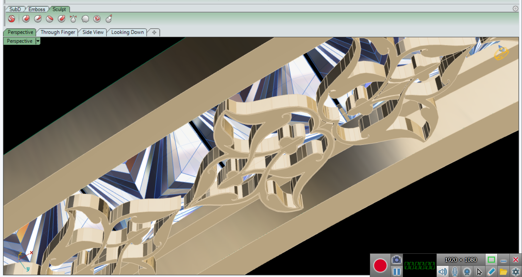The height and width of the screenshot is (277, 522).
Task: Switch to the Emboss toolbar tab
Action: (x=37, y=9)
